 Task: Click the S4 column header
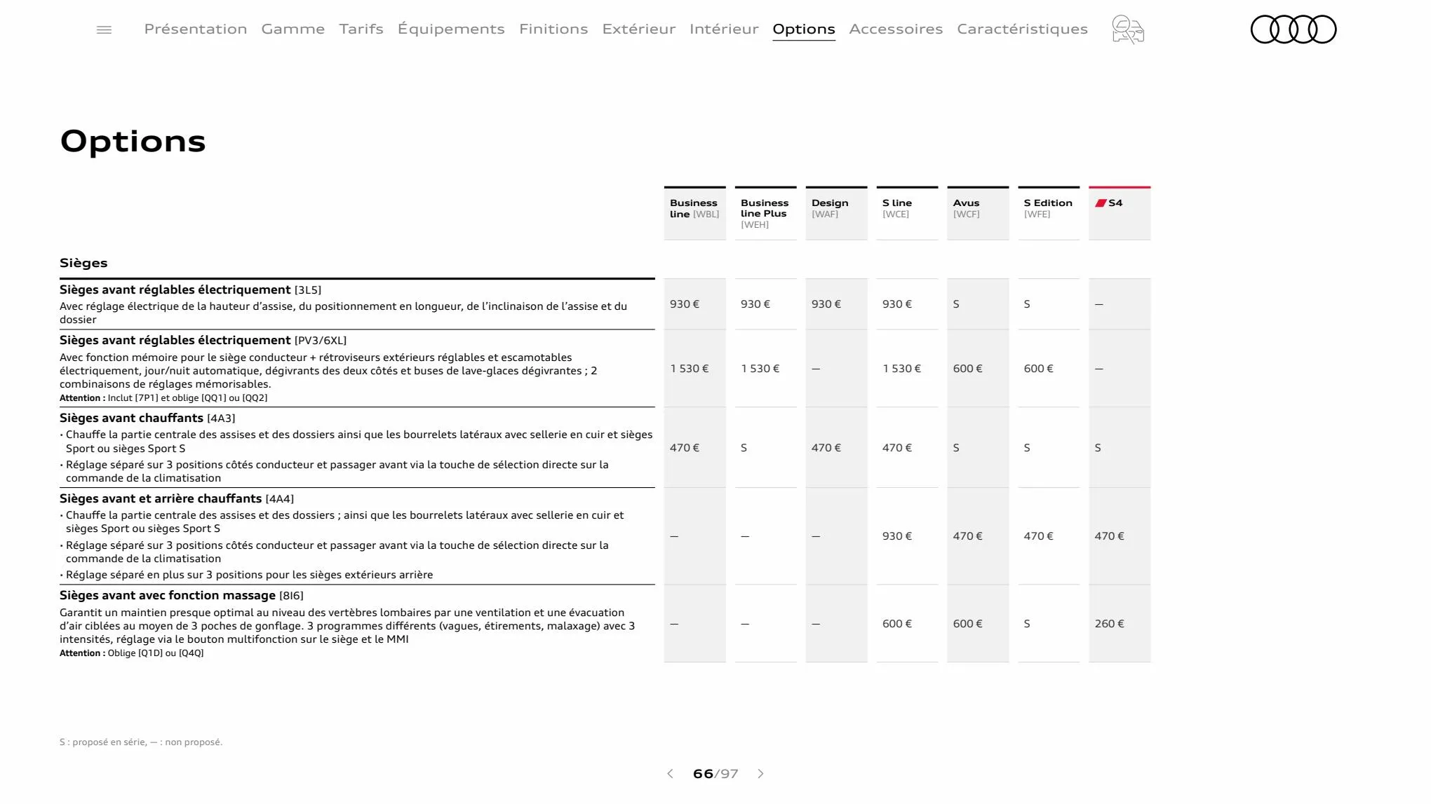pos(1120,213)
